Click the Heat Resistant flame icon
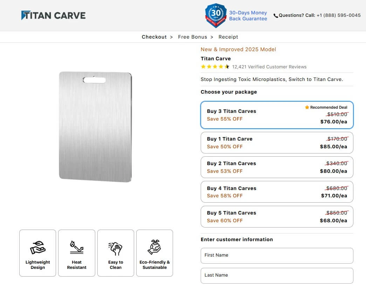 pyautogui.click(x=77, y=247)
